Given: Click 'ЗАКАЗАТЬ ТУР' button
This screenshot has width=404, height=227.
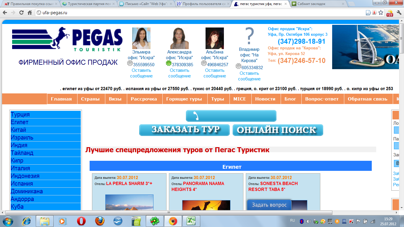Looking at the screenshot, I should click(184, 130).
